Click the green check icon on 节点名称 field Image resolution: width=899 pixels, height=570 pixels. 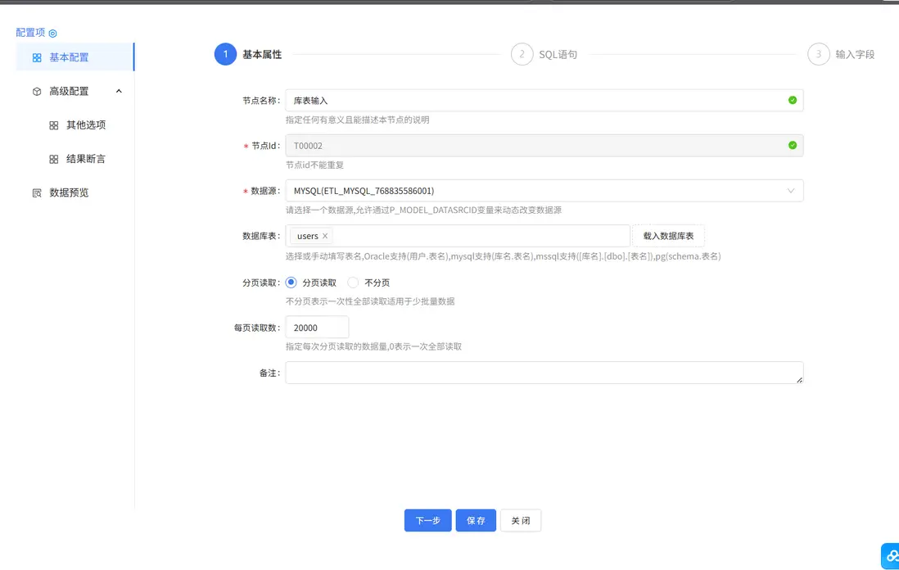pos(791,100)
